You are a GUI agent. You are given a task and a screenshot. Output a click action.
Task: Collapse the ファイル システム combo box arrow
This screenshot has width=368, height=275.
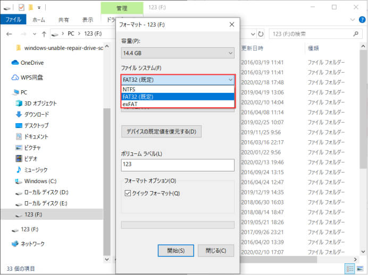click(230, 80)
